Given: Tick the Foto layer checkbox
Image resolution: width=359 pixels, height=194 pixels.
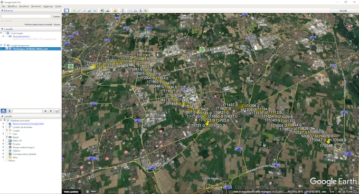Looking at the screenshot, I should coord(7,134).
